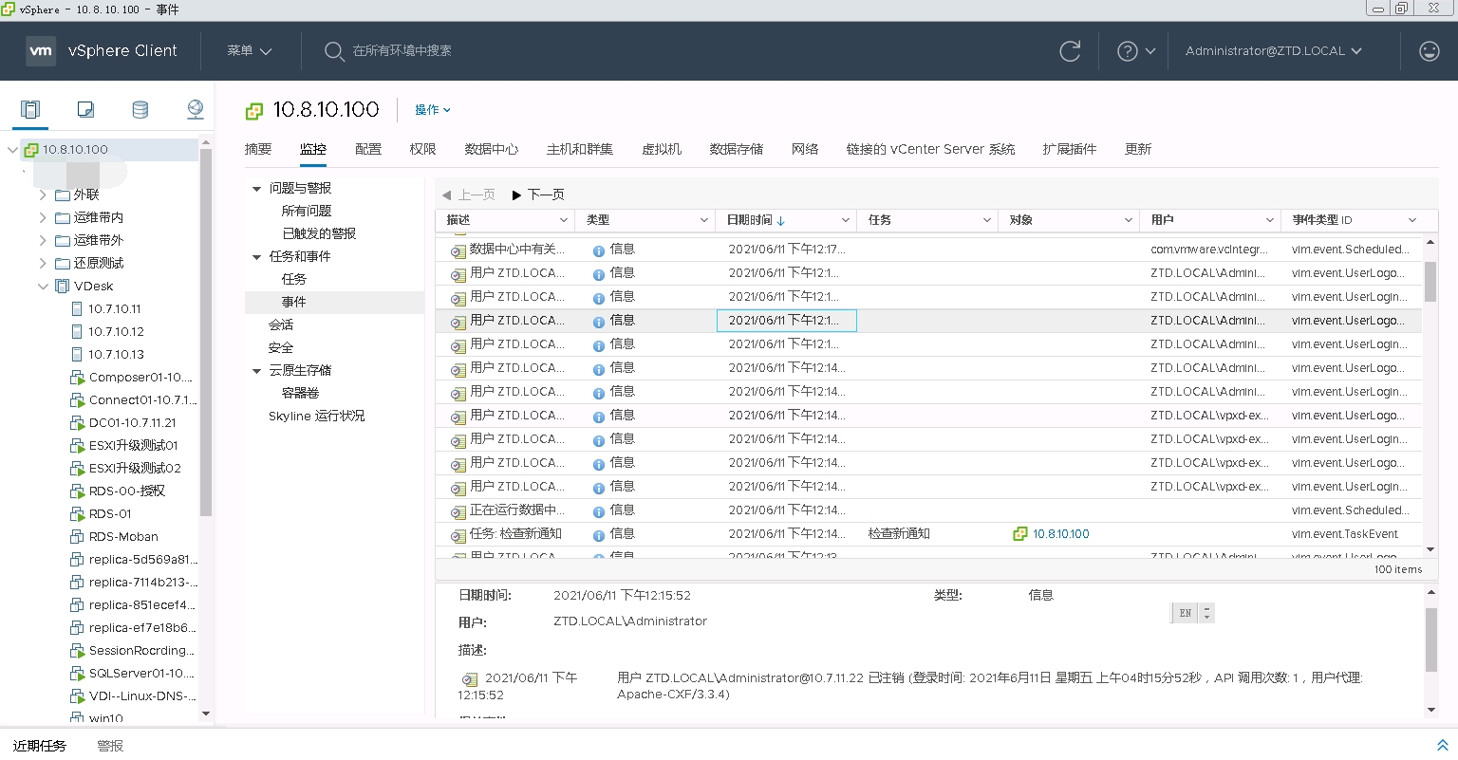The height and width of the screenshot is (760, 1458).
Task: Open the 会话 monitor page
Action: 281,324
